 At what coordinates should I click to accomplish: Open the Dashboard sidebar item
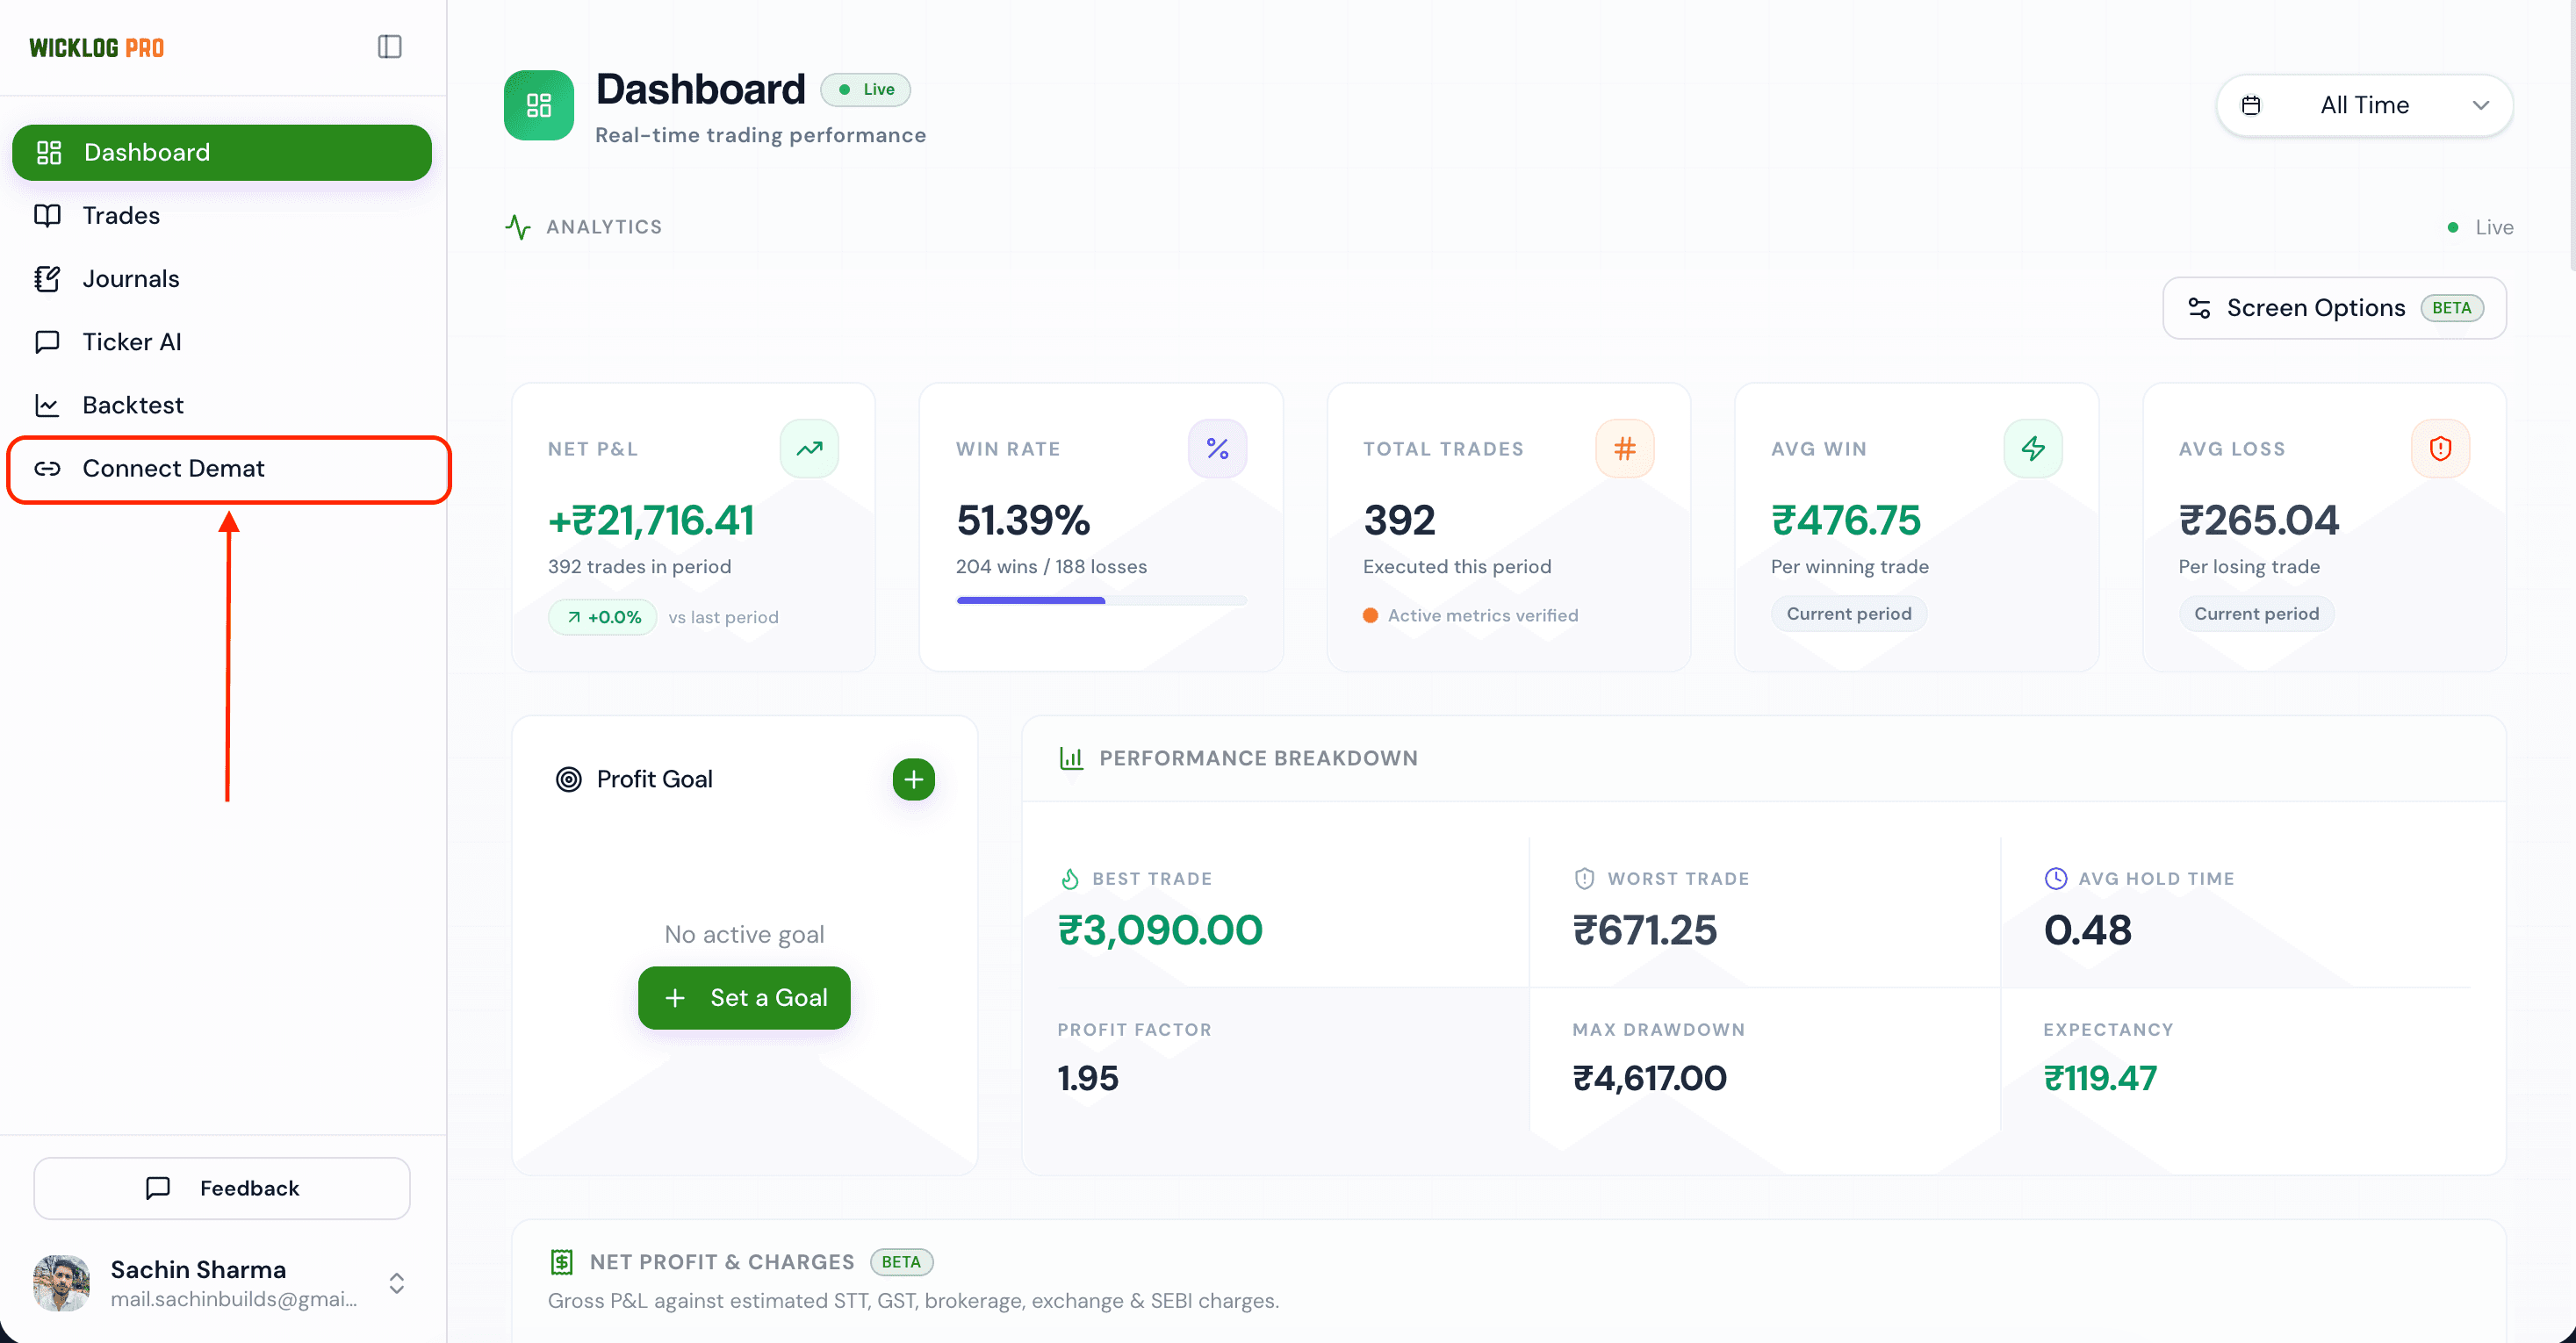point(222,152)
